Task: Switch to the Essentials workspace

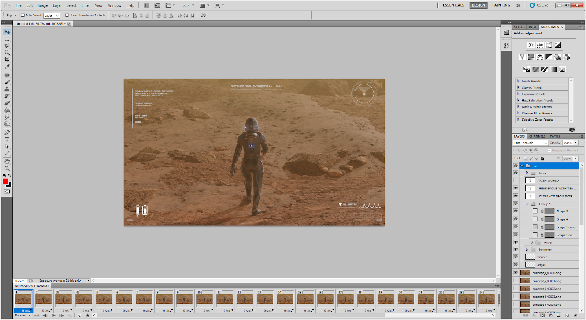Action: tap(453, 5)
